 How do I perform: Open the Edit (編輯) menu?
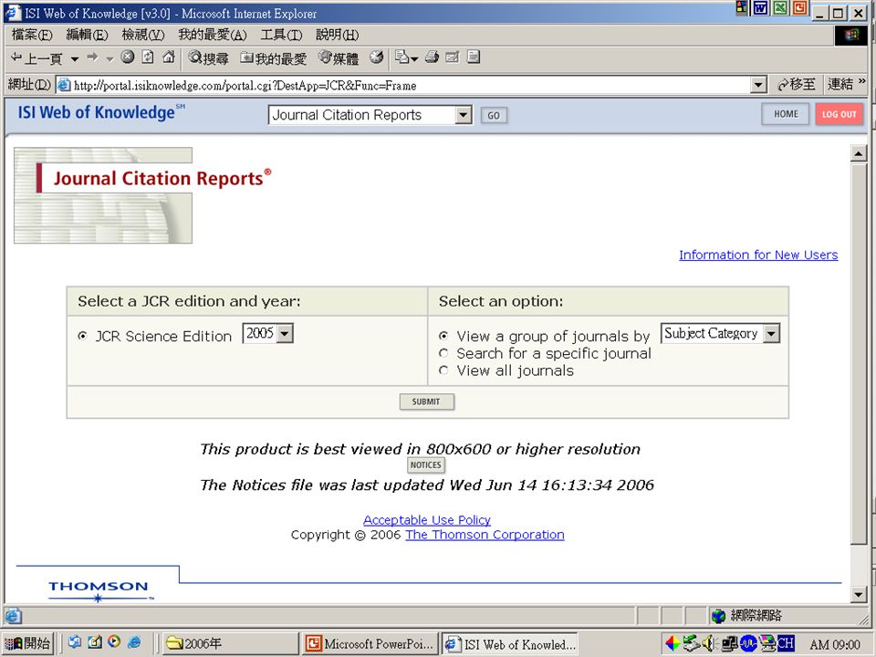[87, 36]
